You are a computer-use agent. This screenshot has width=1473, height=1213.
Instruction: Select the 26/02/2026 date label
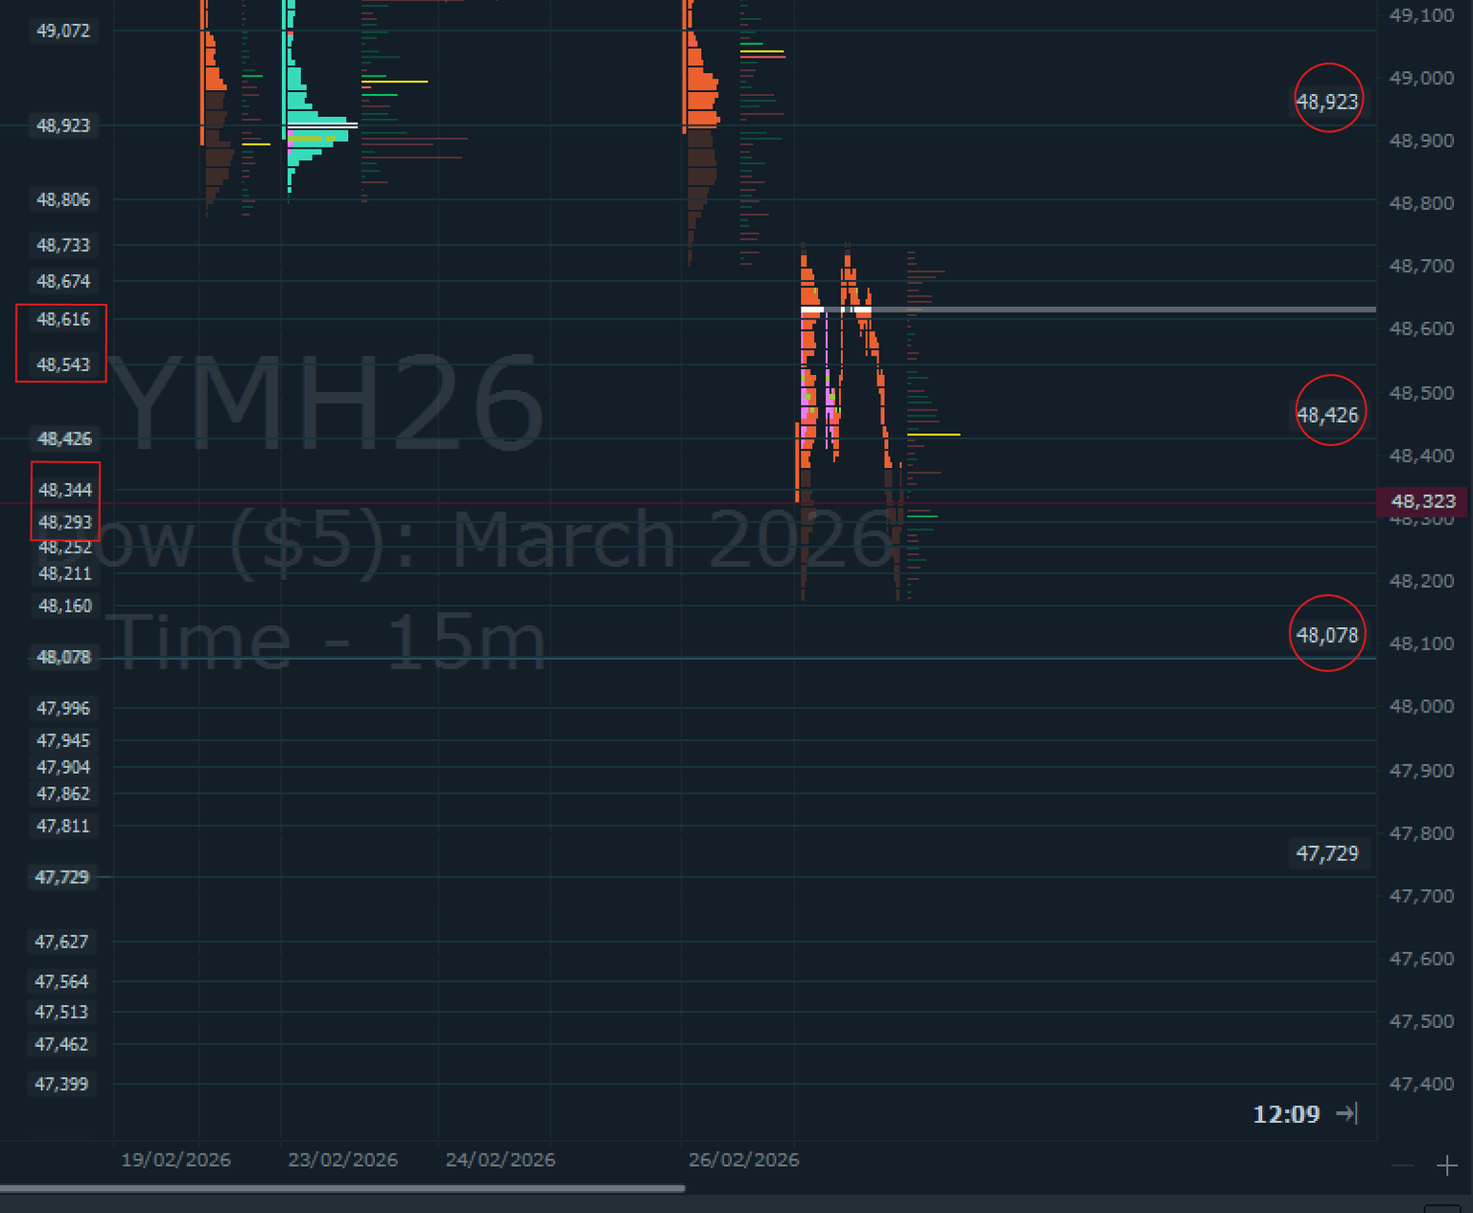(x=743, y=1159)
